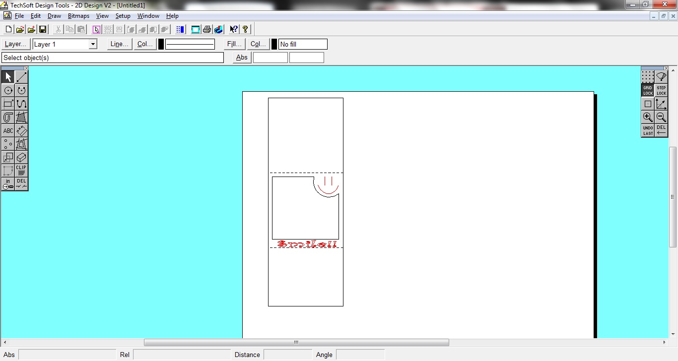Toggle the dotted Grid display button
This screenshot has height=361, width=678.
coord(648,77)
